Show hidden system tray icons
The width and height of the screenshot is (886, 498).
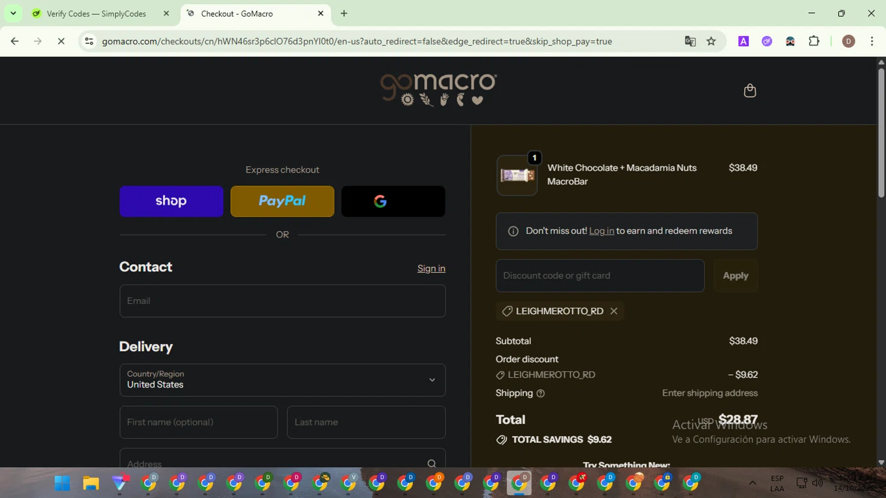coord(753,483)
